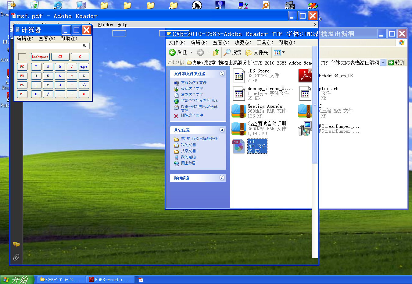Open the 帮助(H) menu in Calculator
The width and height of the screenshot is (412, 284).
pos(69,39)
